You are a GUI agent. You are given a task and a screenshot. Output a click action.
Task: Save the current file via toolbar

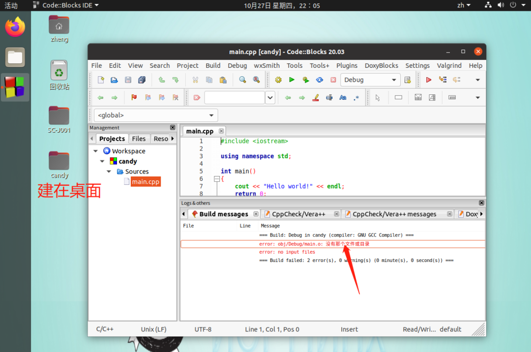click(128, 80)
